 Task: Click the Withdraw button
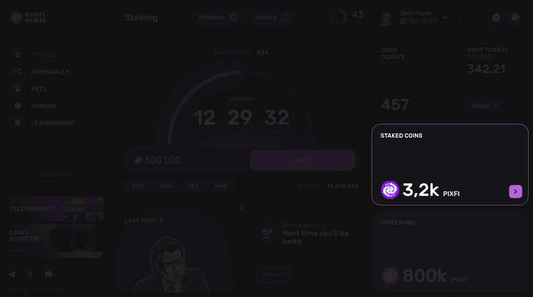tap(218, 17)
